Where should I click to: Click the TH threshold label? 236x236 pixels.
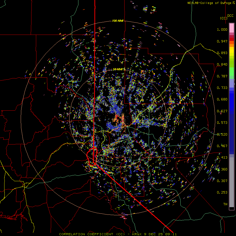pos(225,204)
